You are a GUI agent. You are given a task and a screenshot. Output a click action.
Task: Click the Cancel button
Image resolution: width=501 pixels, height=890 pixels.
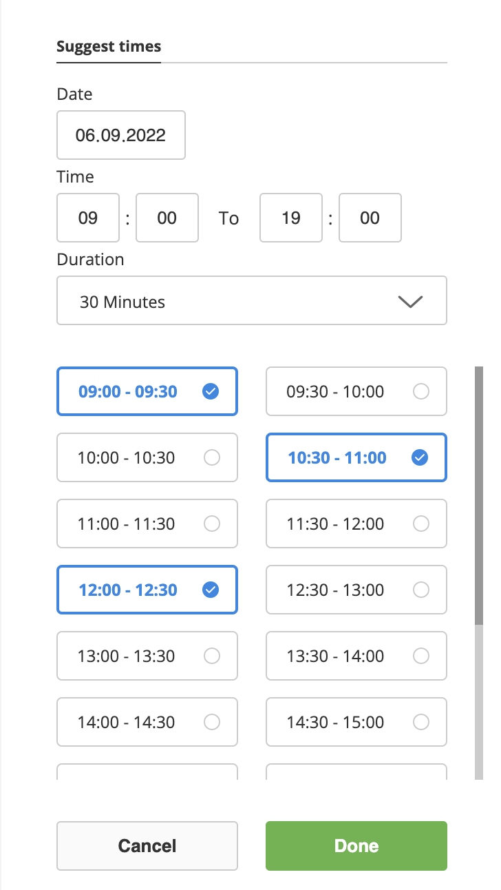click(147, 846)
